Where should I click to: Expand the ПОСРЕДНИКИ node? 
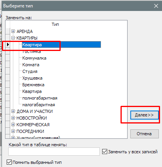coord(13,131)
